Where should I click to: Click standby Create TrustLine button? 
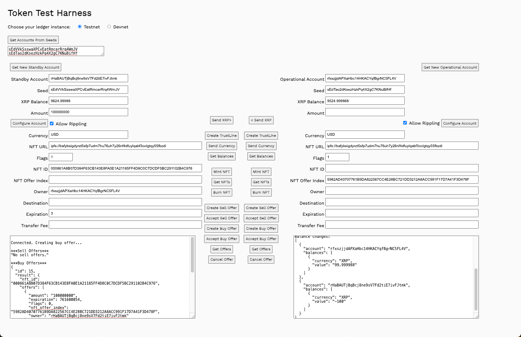pyautogui.click(x=222, y=136)
